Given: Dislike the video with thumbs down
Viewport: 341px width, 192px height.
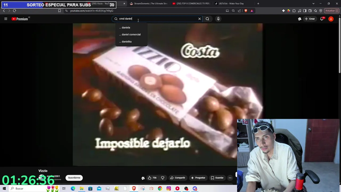Looking at the screenshot, I should click(163, 178).
